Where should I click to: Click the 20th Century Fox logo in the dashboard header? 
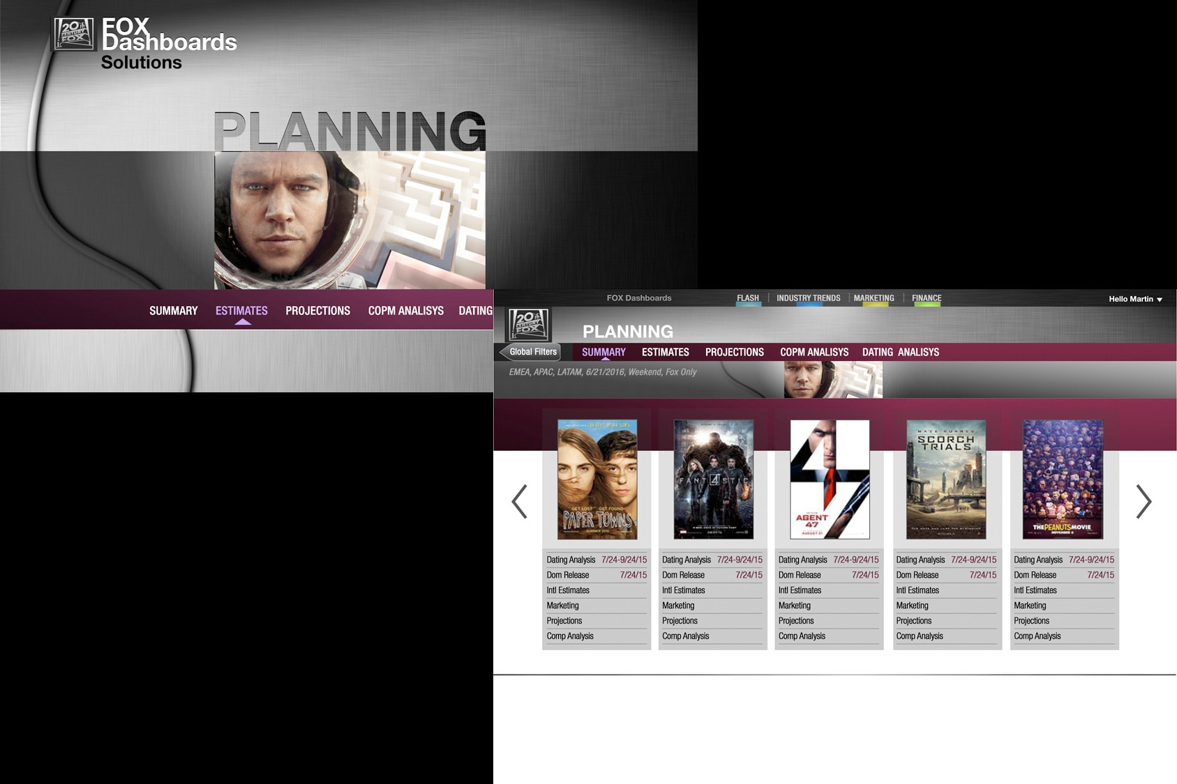[x=528, y=325]
